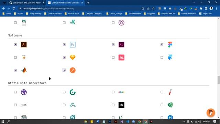Image resolution: width=220 pixels, height=124 pixels.
Task: Click the Sapper S logo icon
Action: [73, 117]
